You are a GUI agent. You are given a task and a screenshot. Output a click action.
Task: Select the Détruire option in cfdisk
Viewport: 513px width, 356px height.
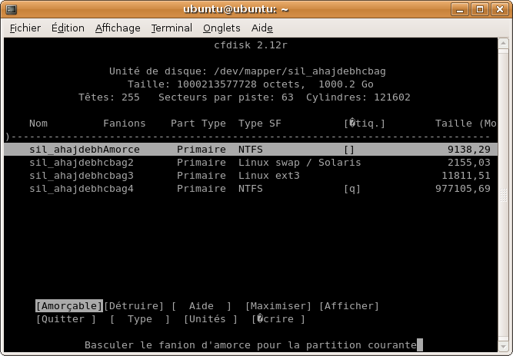click(134, 306)
